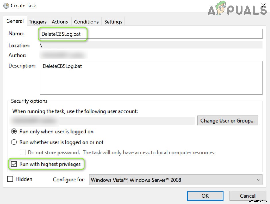
Task: Click into the Description text box
Action: click(x=151, y=78)
